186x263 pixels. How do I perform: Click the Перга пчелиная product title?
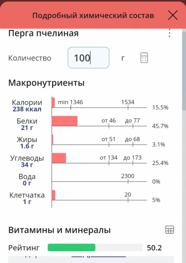(43, 33)
